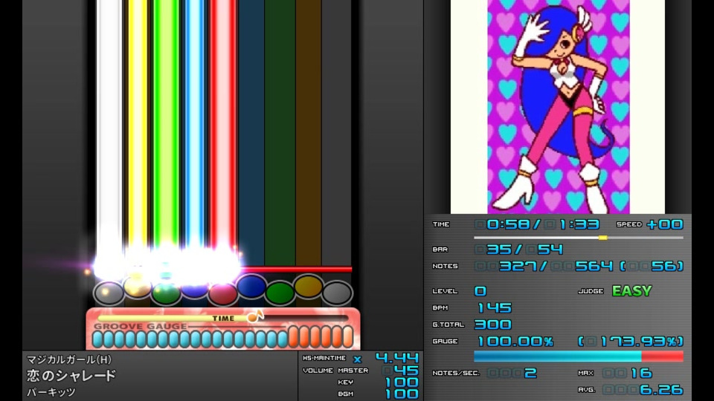Click the bracketed gauge value 173.93%
Viewport: 714px width, 401px height.
[631, 342]
